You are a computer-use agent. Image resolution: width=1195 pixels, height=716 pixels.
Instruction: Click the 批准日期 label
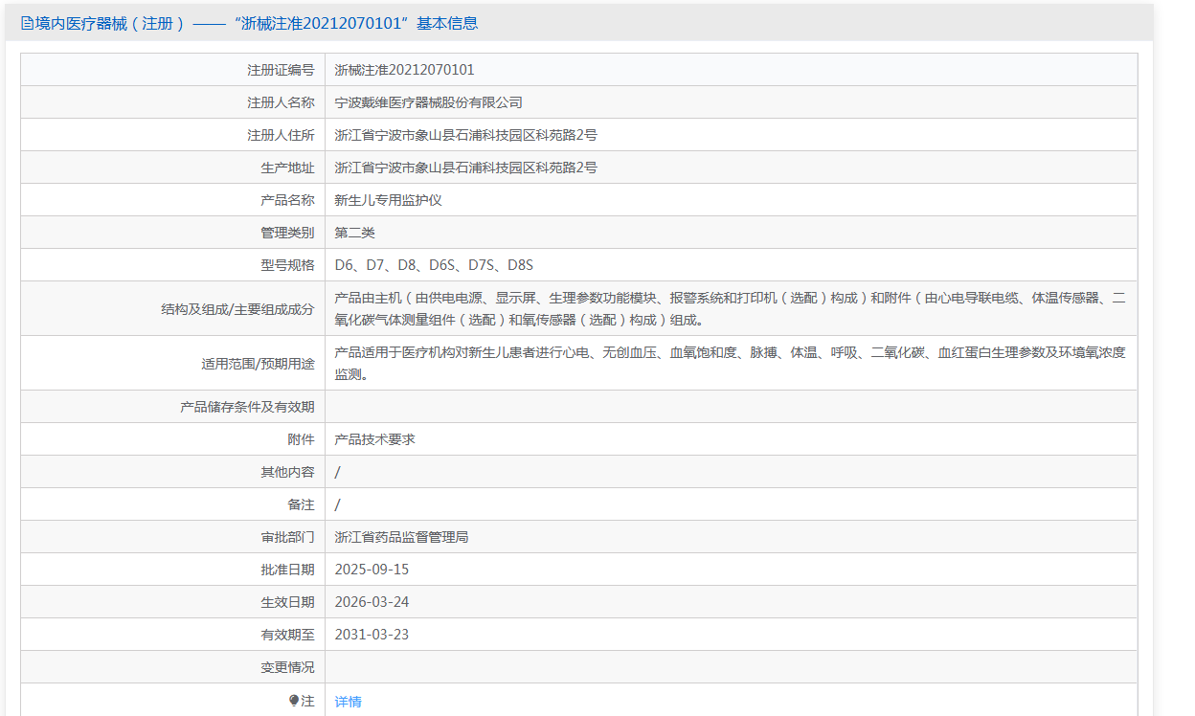coord(287,570)
